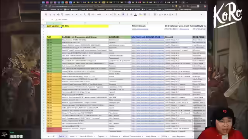This screenshot has width=248, height=139.
Task: Open the vertical align dropdown
Action: pos(160,15)
